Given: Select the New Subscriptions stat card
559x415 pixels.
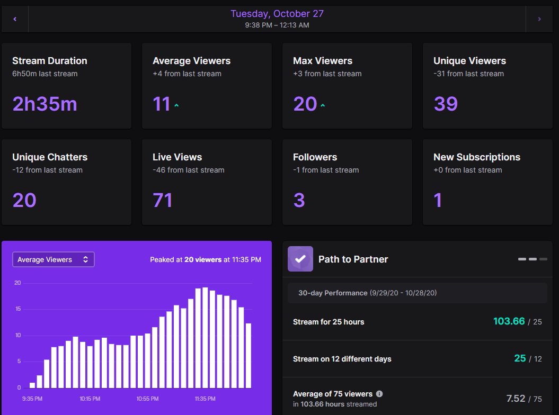Looking at the screenshot, I should (x=487, y=182).
